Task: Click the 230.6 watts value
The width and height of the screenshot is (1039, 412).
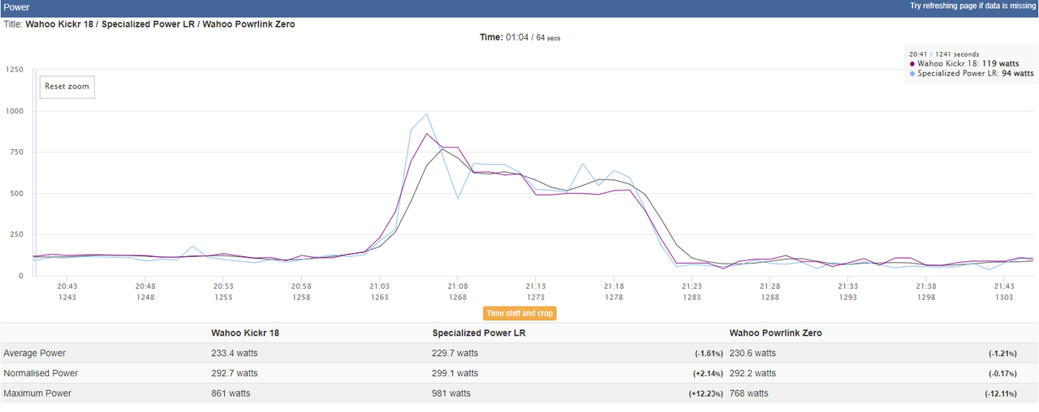Action: (x=753, y=354)
